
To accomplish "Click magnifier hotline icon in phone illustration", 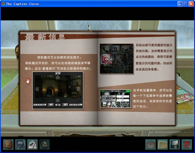I will point(106,60).
